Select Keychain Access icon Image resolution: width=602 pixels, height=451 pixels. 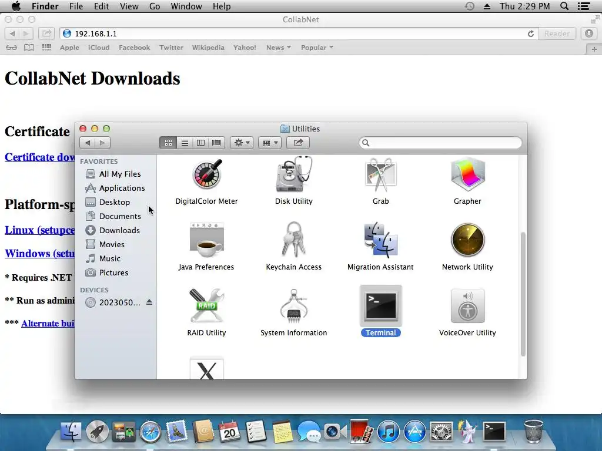point(294,240)
